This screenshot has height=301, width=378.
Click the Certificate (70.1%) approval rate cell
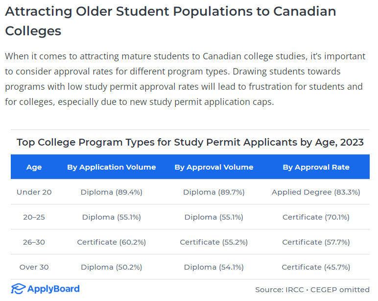pyautogui.click(x=316, y=217)
